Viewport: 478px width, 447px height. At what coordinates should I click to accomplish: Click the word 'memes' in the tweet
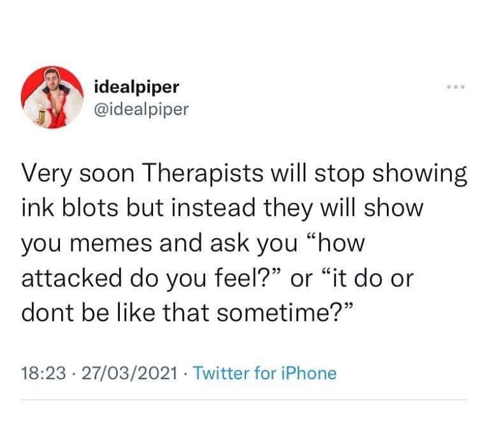111,244
